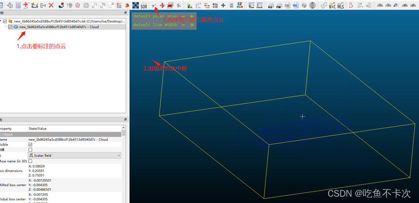Click the blue checkerboard noise filter icon
This screenshot has width=419, height=203.
point(136,5)
